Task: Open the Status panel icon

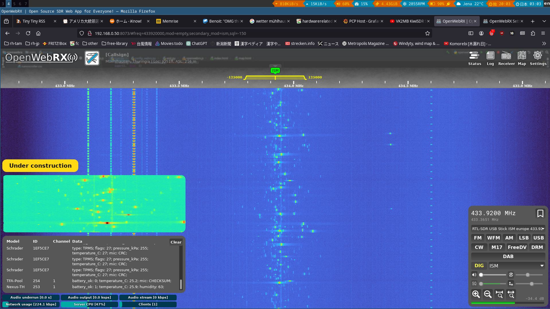Action: [474, 59]
